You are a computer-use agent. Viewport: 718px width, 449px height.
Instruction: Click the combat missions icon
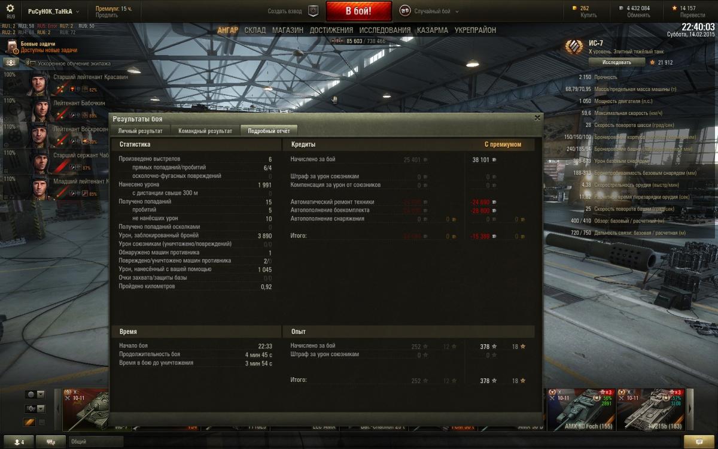12,47
